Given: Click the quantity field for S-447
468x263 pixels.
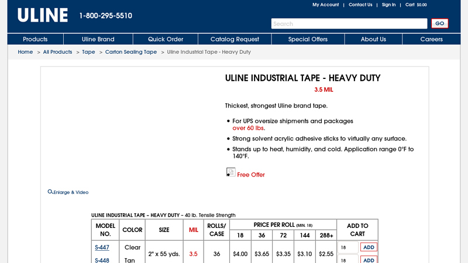Looking at the screenshot, I should point(347,248).
